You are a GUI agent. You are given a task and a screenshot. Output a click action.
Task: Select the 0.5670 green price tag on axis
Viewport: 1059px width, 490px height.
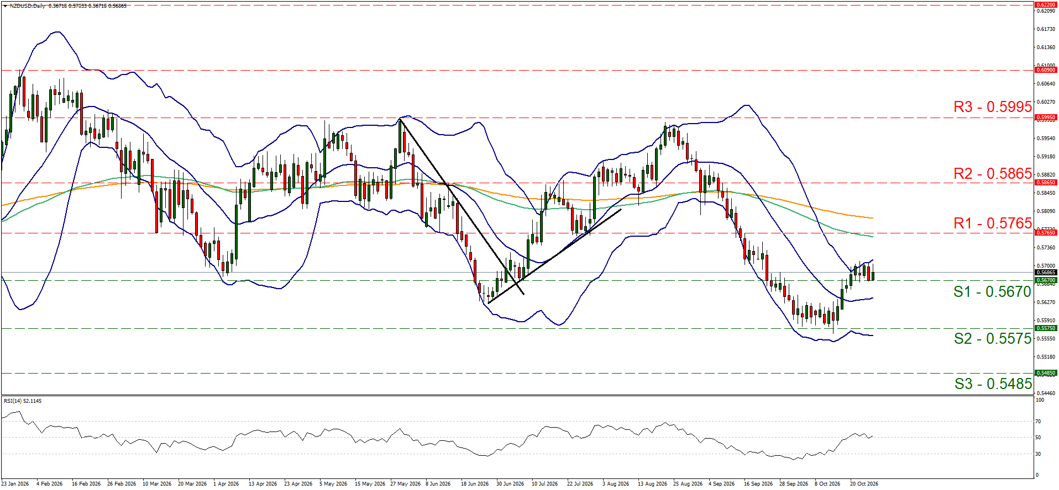click(1046, 280)
